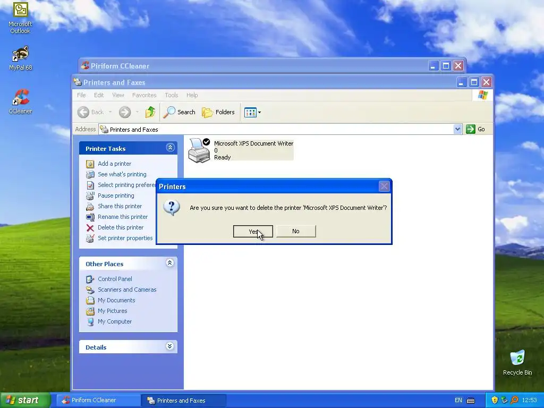Open the File menu
This screenshot has height=408, width=544.
(x=81, y=95)
